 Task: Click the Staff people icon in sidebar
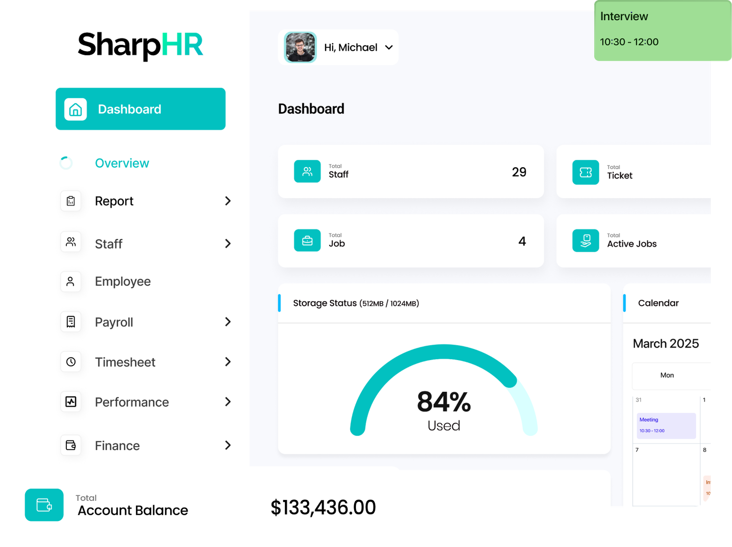point(70,242)
